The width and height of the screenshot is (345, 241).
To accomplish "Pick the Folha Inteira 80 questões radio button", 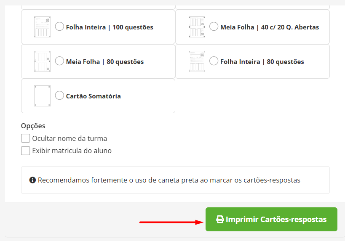I will (214, 61).
